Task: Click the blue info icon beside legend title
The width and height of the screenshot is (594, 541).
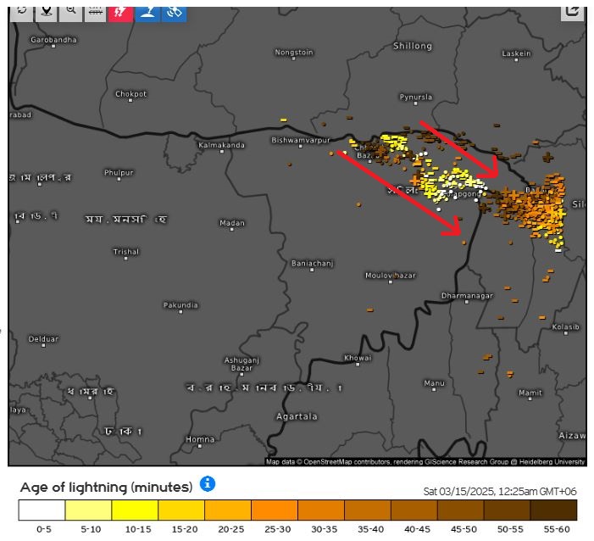Action: click(208, 484)
